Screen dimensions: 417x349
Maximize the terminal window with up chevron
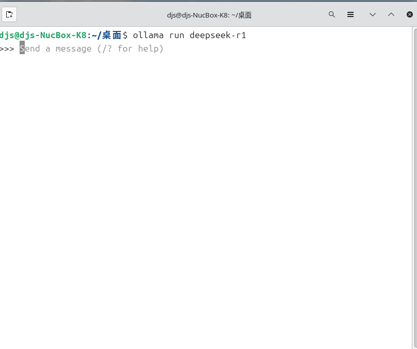[391, 14]
